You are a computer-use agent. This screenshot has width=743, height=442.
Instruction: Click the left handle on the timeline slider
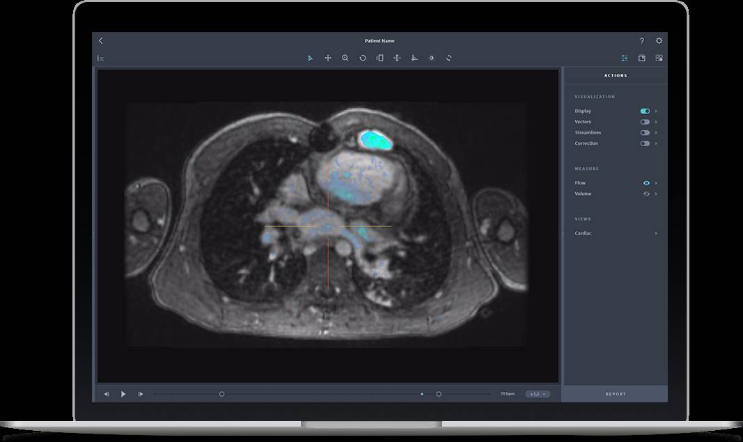point(222,394)
